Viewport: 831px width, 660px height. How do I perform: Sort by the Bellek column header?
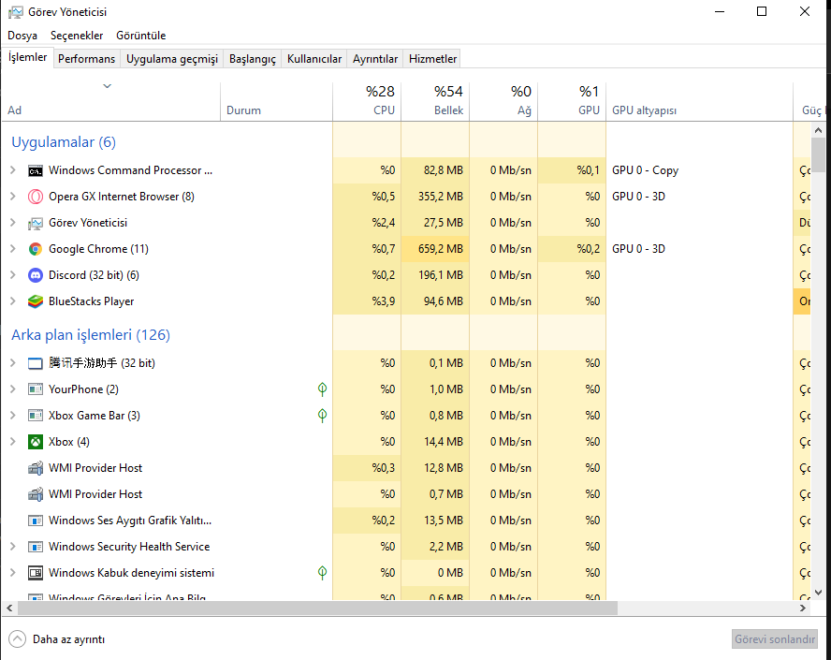435,102
